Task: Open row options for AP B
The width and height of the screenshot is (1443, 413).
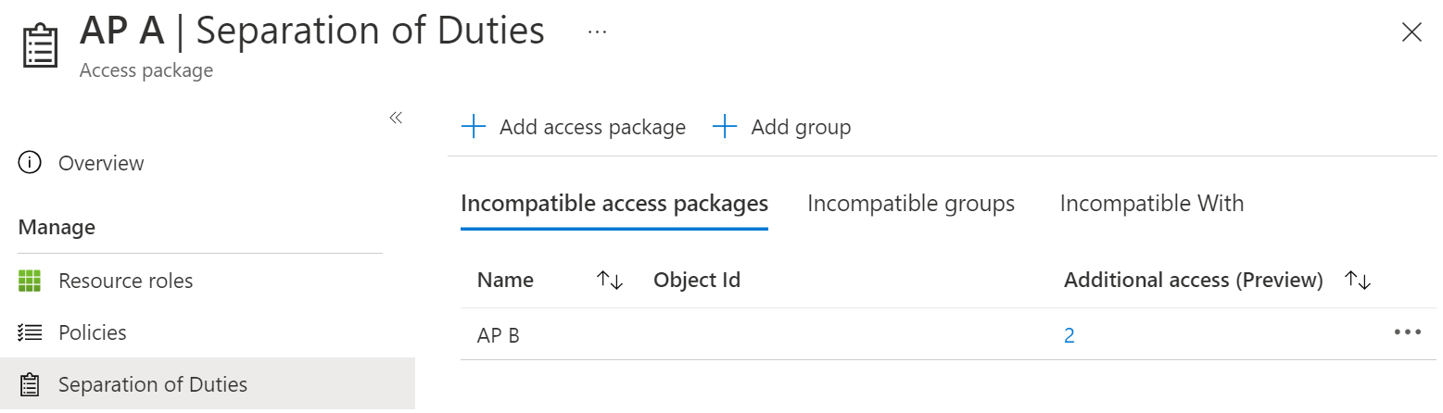Action: pyautogui.click(x=1407, y=332)
